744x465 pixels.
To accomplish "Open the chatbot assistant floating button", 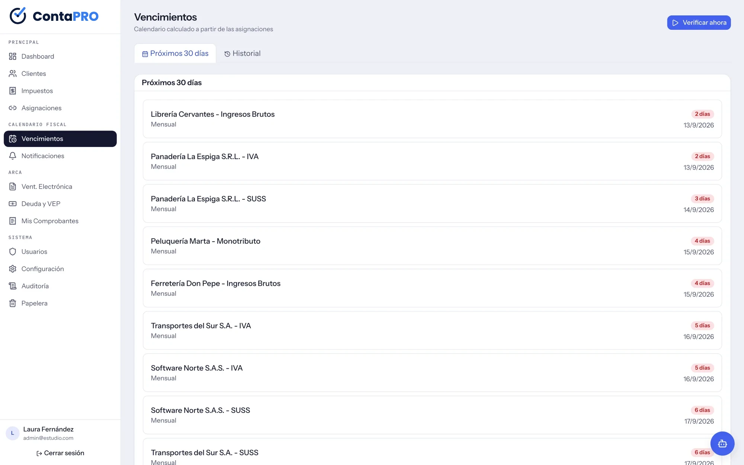I will [722, 443].
